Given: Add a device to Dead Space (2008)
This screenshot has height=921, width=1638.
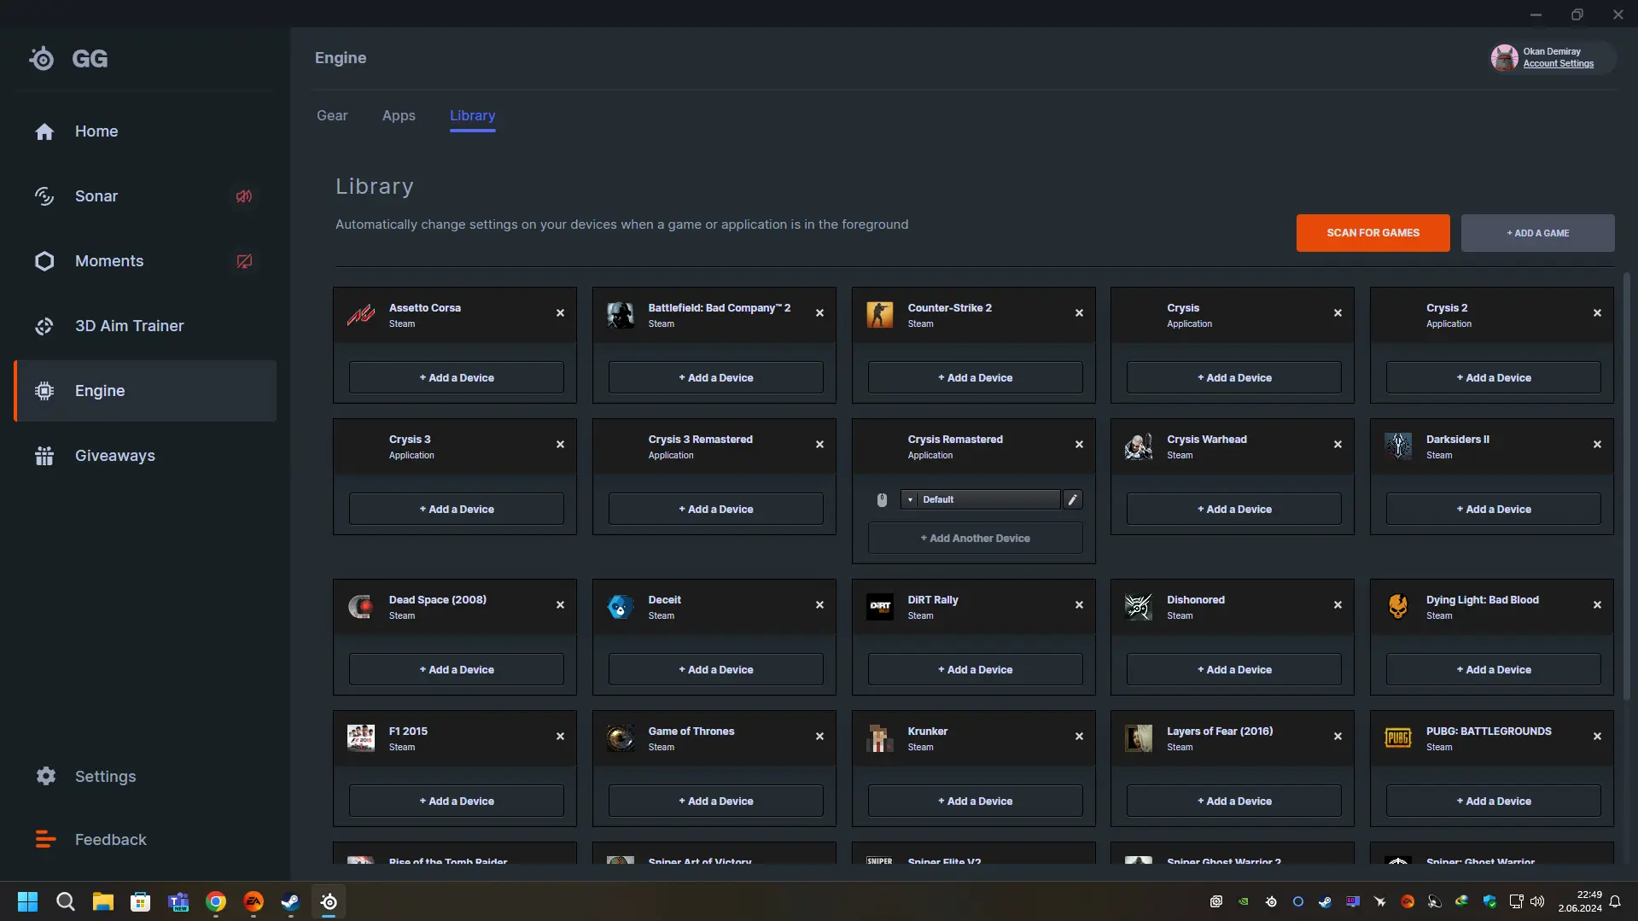Looking at the screenshot, I should (457, 669).
